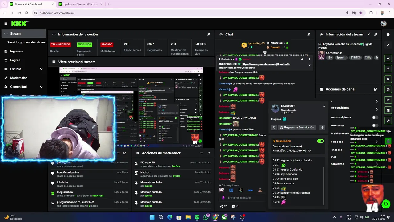
Task: Close the ElCasperFR user card
Action: coord(324,106)
